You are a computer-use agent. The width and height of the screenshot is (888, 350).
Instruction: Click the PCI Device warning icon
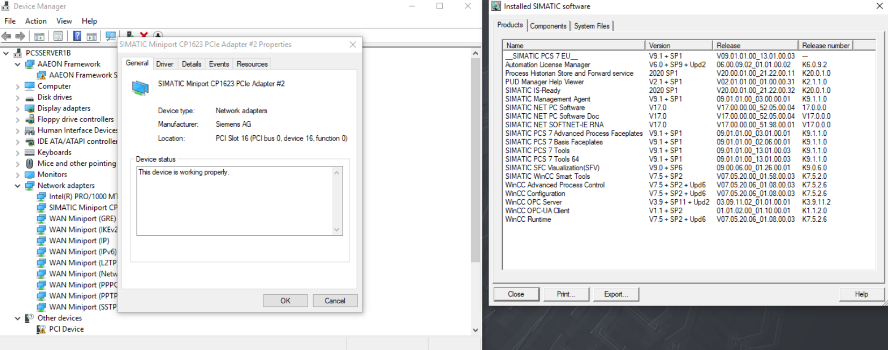41,329
